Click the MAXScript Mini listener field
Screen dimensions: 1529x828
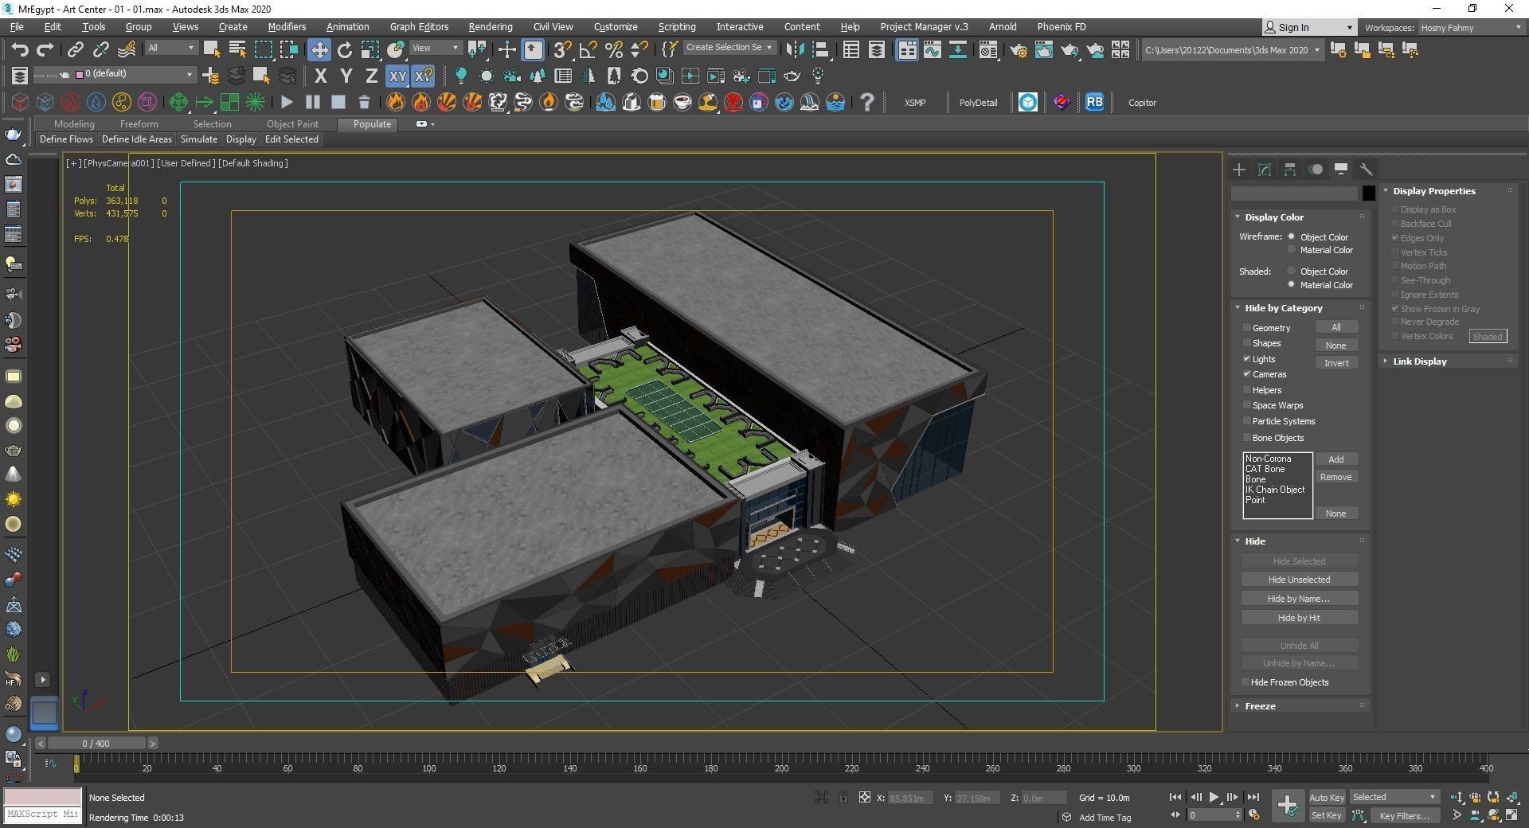[43, 814]
